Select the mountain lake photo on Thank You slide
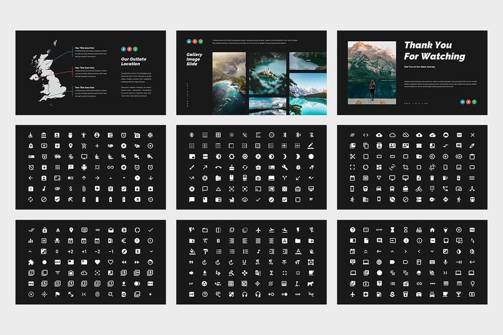The width and height of the screenshot is (503, 335). pos(372,73)
